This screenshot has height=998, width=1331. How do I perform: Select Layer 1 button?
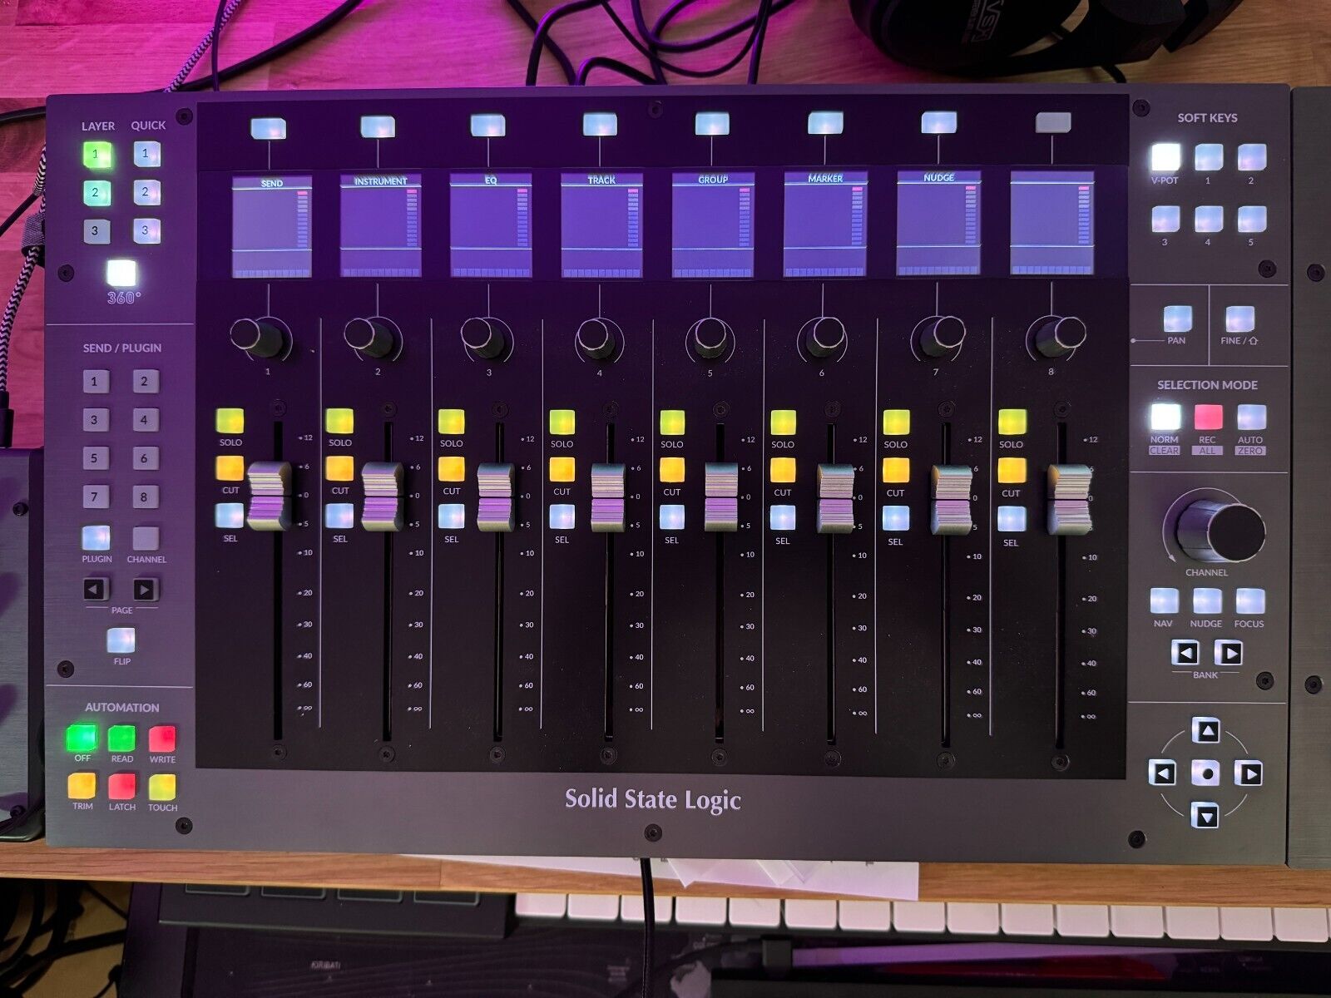(96, 155)
